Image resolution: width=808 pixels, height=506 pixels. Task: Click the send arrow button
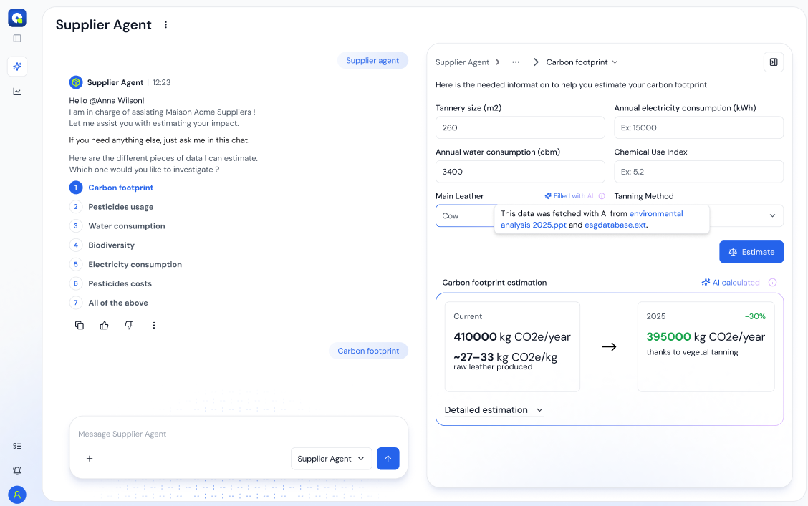point(388,459)
